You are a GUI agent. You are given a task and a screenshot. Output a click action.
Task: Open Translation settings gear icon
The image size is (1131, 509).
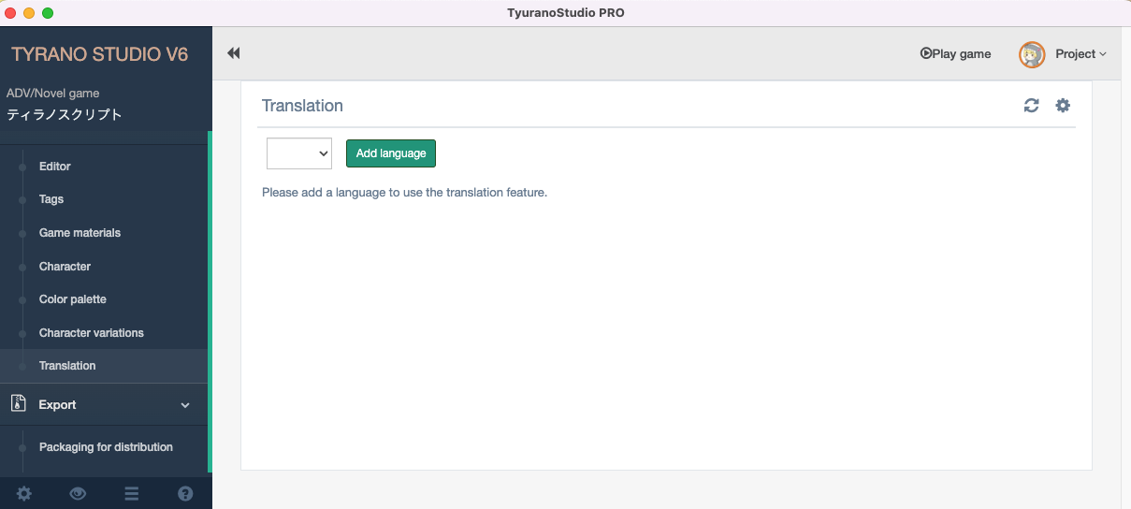click(1063, 106)
